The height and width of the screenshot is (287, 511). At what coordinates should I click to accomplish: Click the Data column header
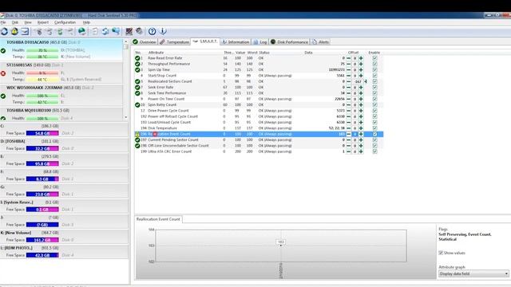[x=308, y=53]
